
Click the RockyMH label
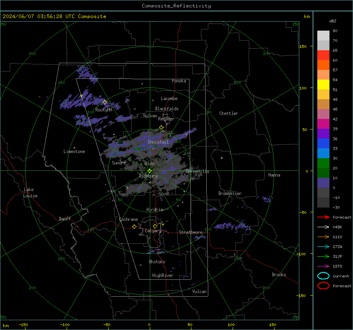tap(104, 110)
